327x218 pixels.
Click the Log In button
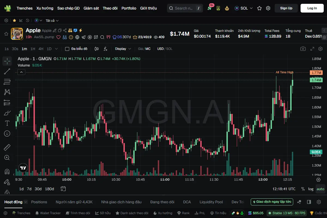point(312,8)
